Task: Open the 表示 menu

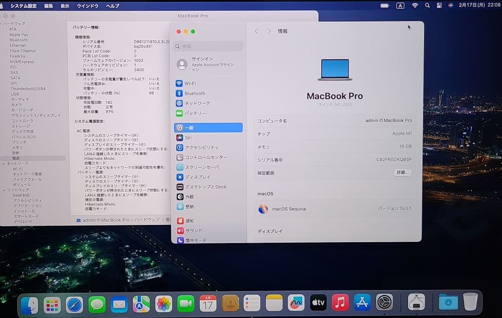Action: coord(64,6)
